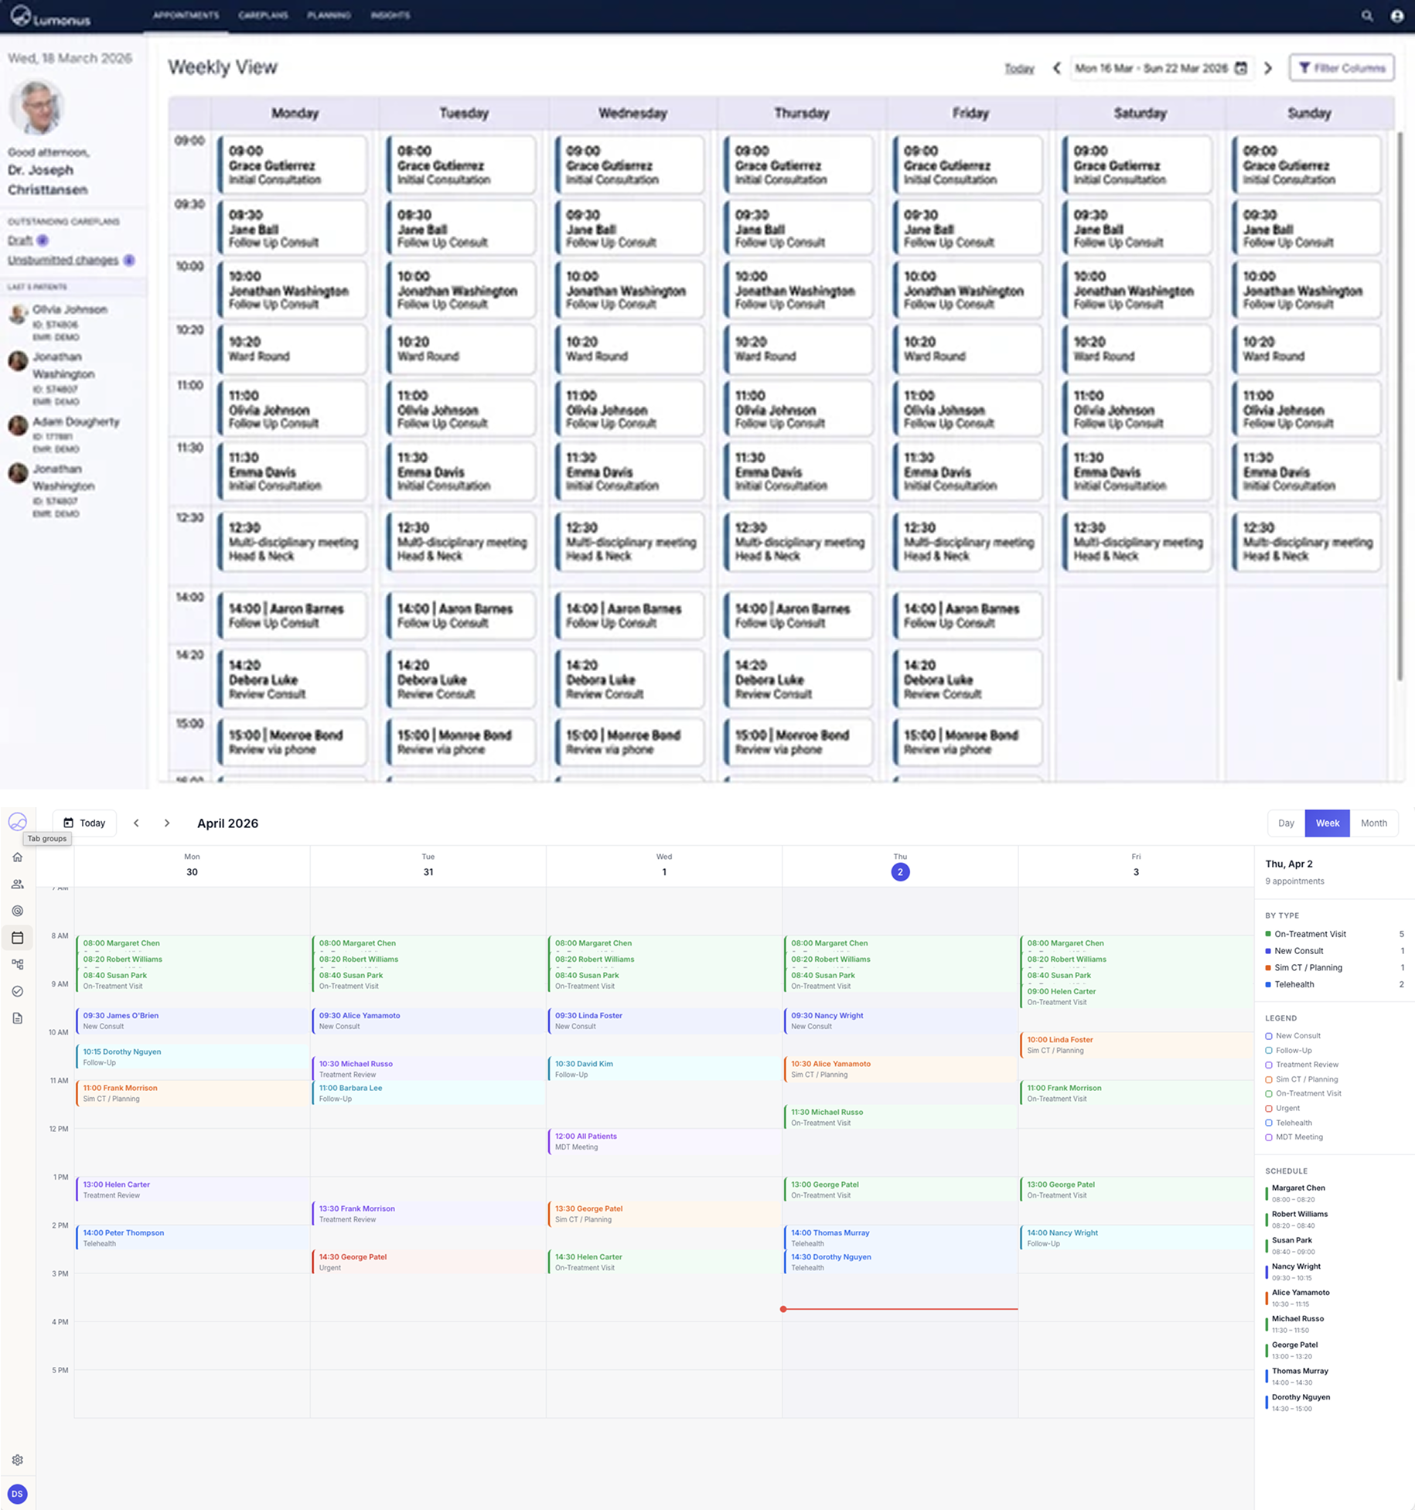1415x1510 pixels.
Task: Open the user account profile icon
Action: click(1396, 15)
